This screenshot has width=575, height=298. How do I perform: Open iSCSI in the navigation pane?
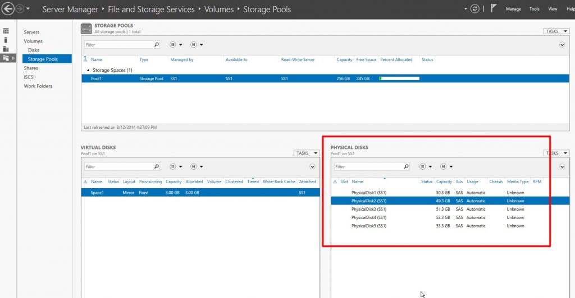pyautogui.click(x=29, y=77)
